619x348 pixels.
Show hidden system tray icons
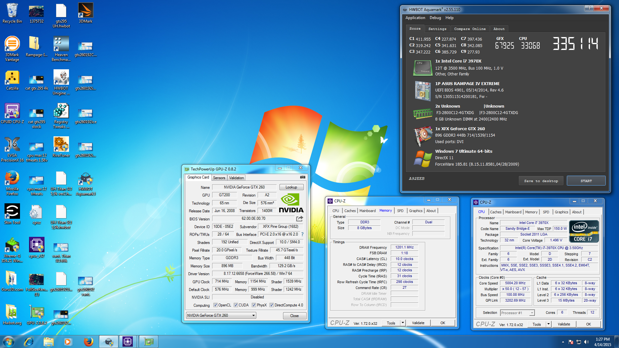point(563,342)
